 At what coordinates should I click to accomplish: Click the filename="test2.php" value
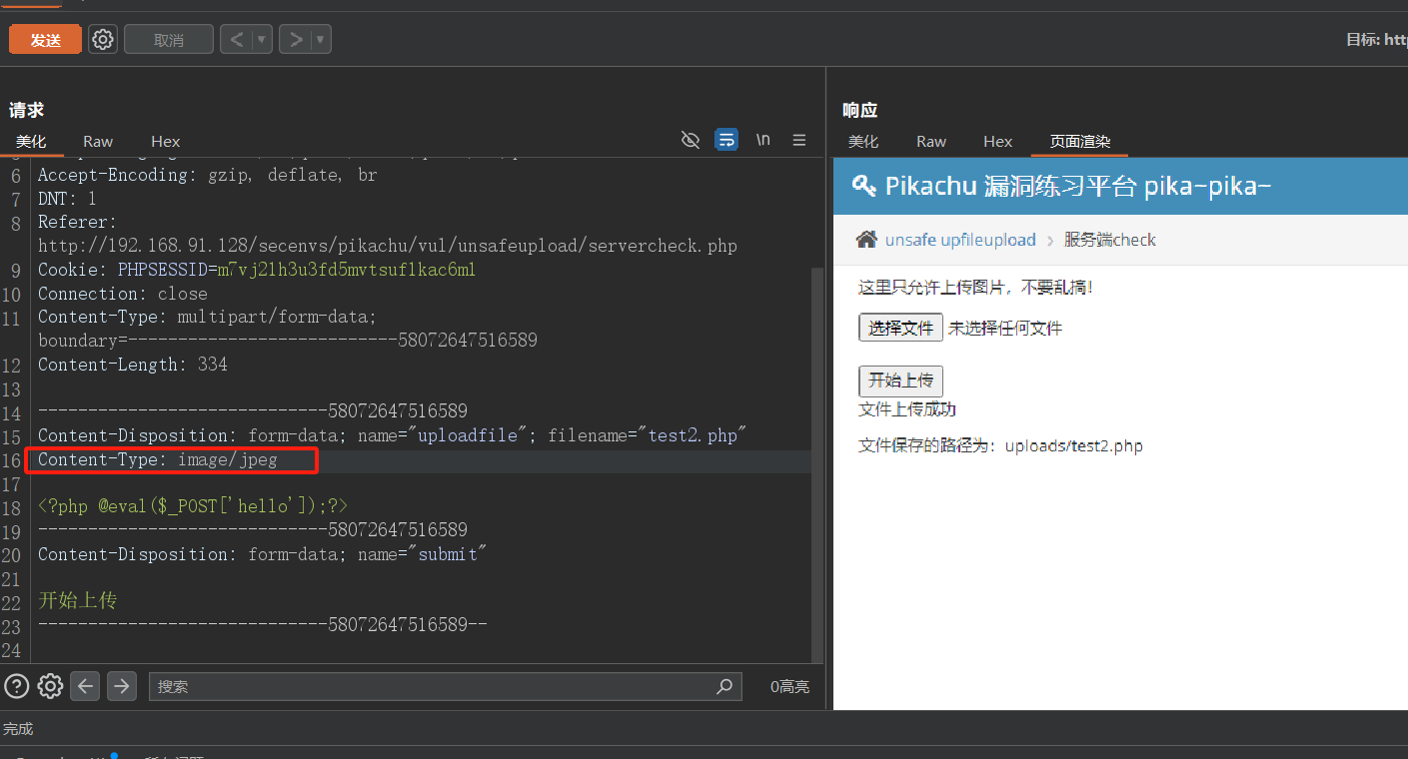point(647,435)
